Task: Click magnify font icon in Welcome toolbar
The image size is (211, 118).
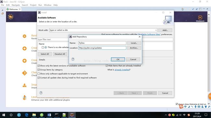Action: click(197, 9)
